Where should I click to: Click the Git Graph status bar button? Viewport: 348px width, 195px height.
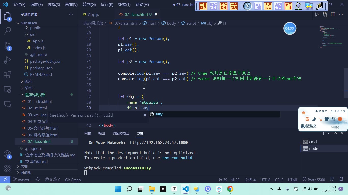point(73,180)
